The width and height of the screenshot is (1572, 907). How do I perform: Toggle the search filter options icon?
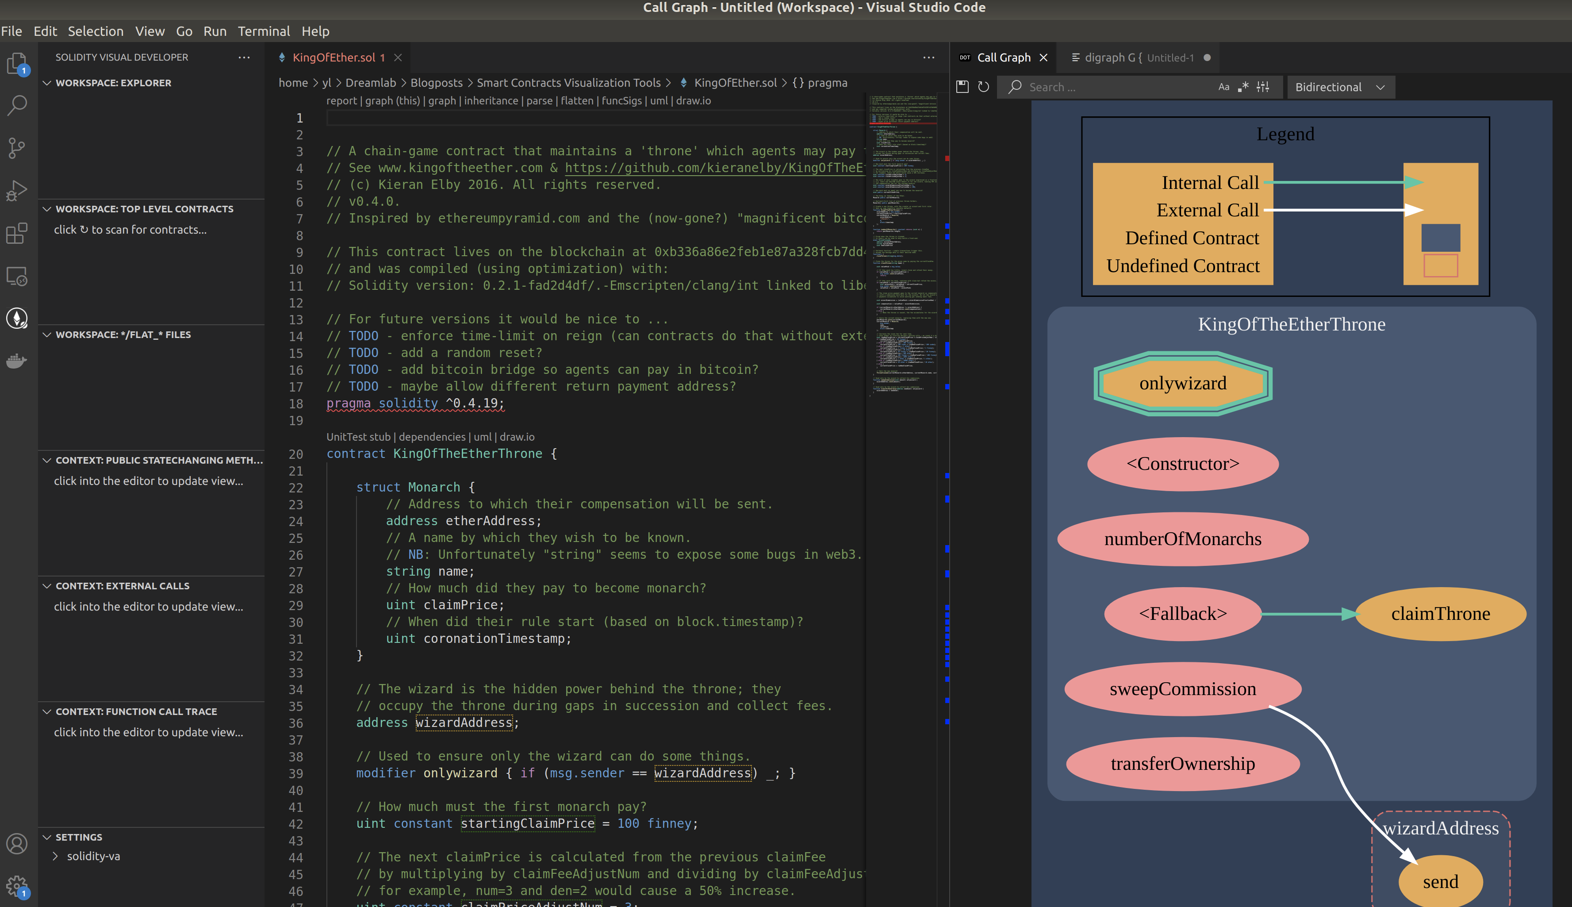1263,87
